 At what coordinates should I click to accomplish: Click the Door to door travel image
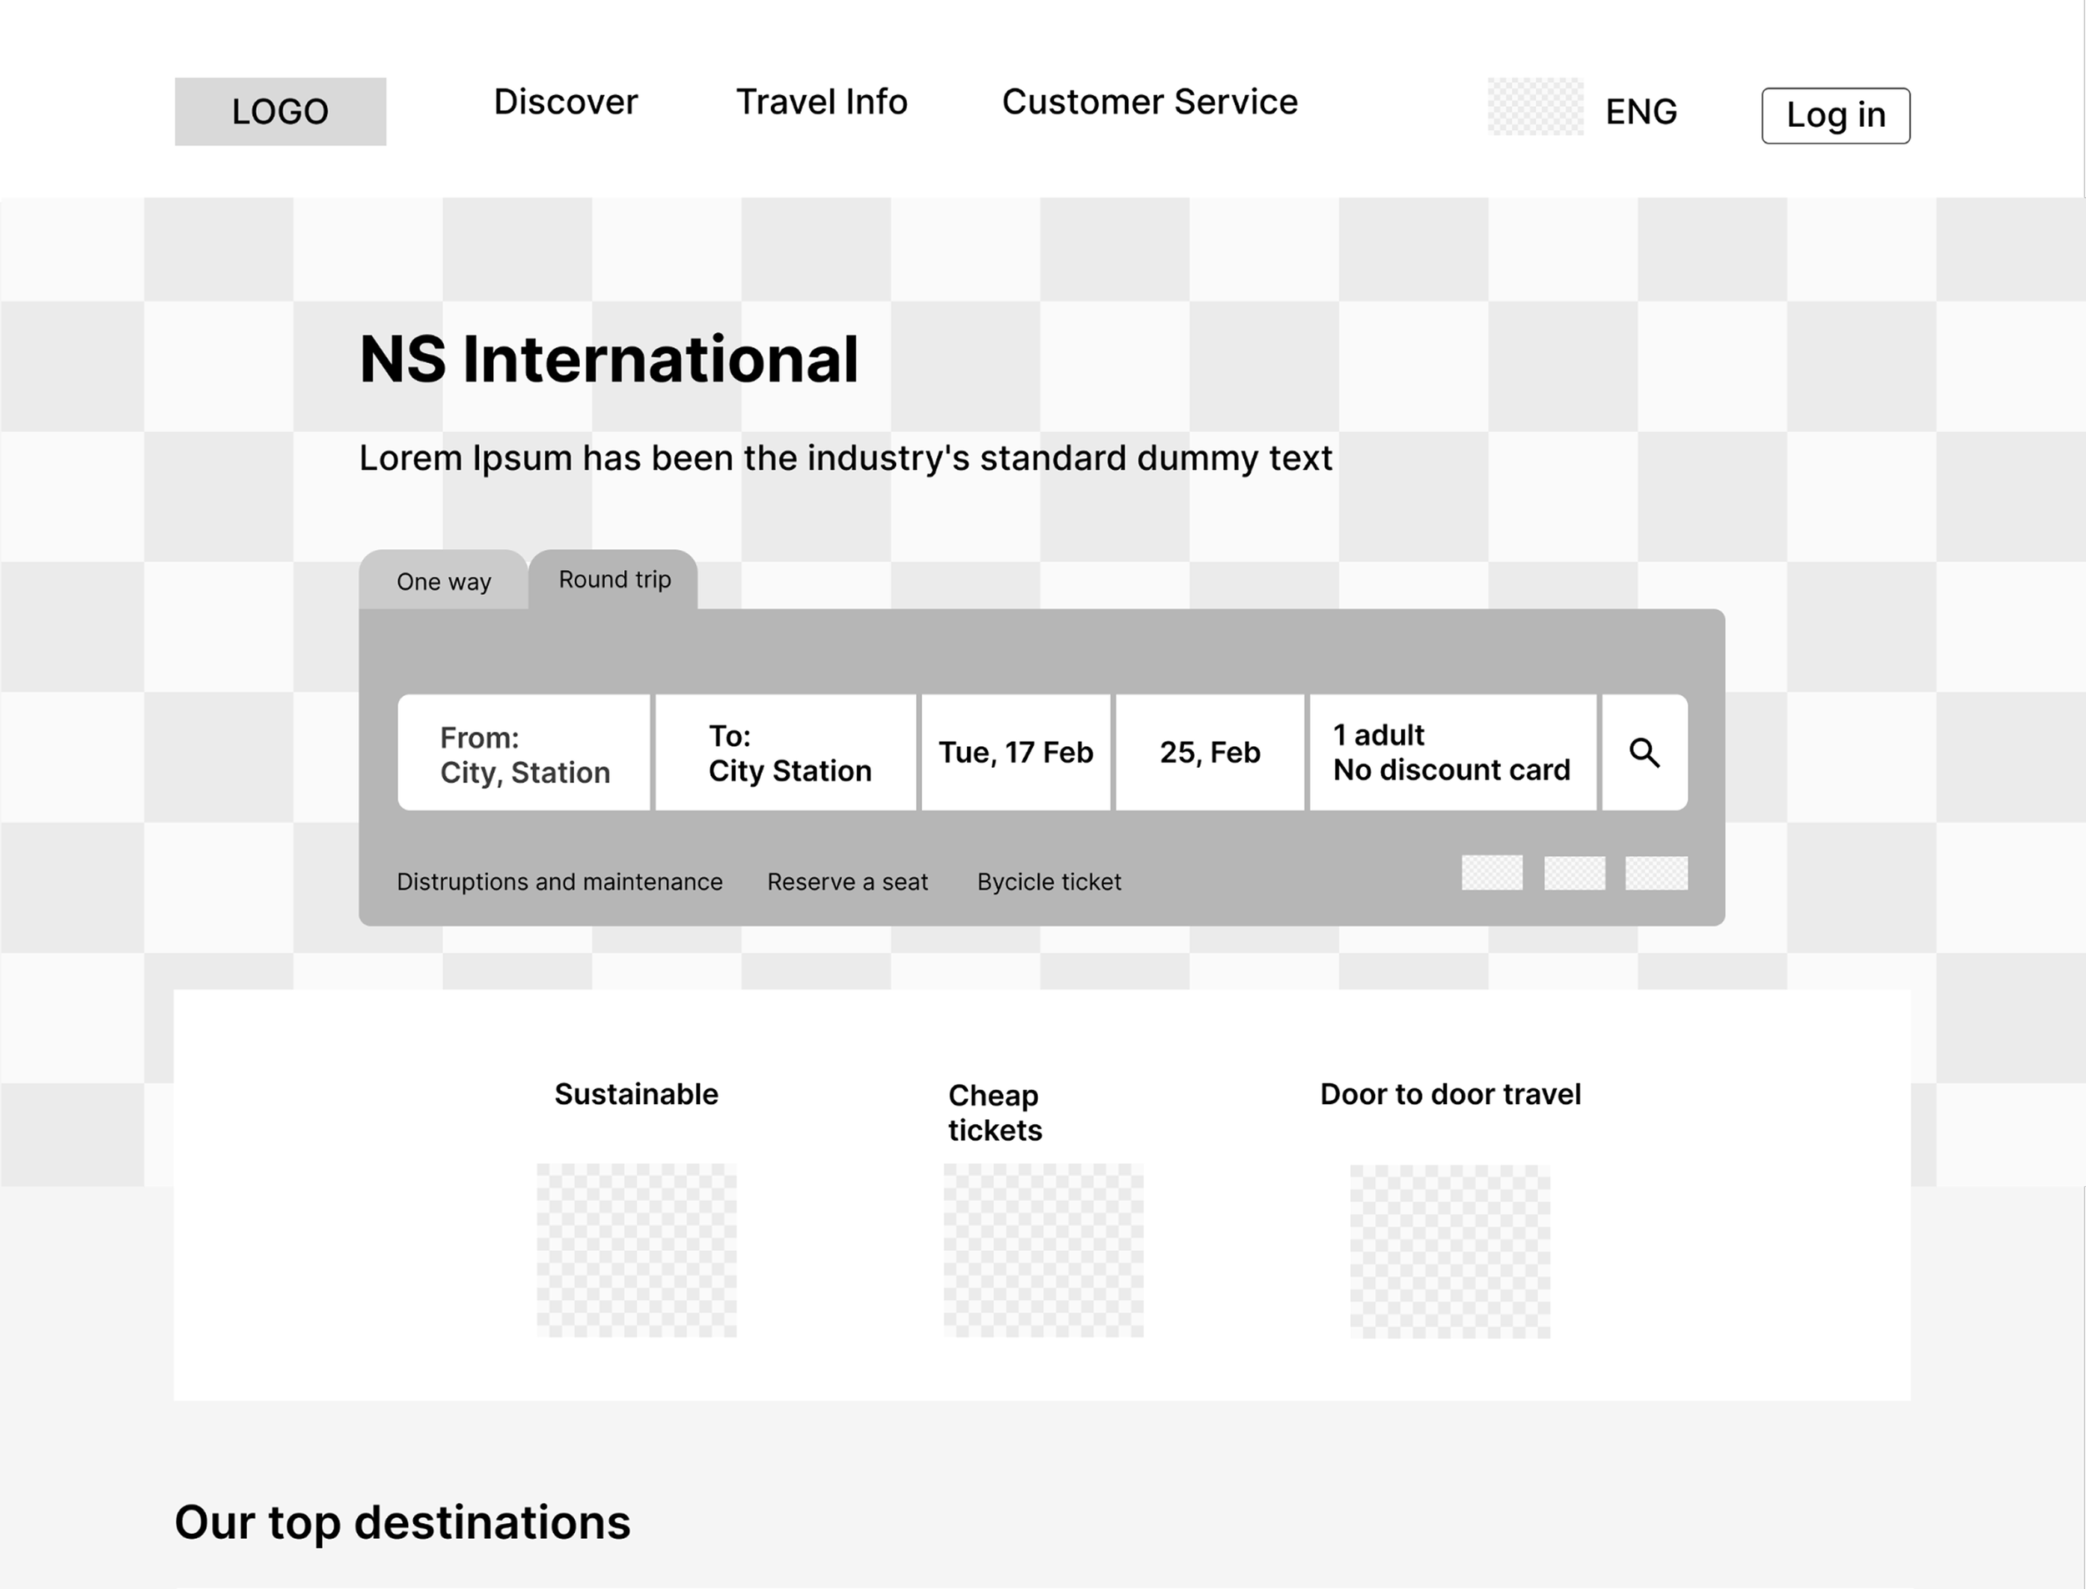1449,1251
